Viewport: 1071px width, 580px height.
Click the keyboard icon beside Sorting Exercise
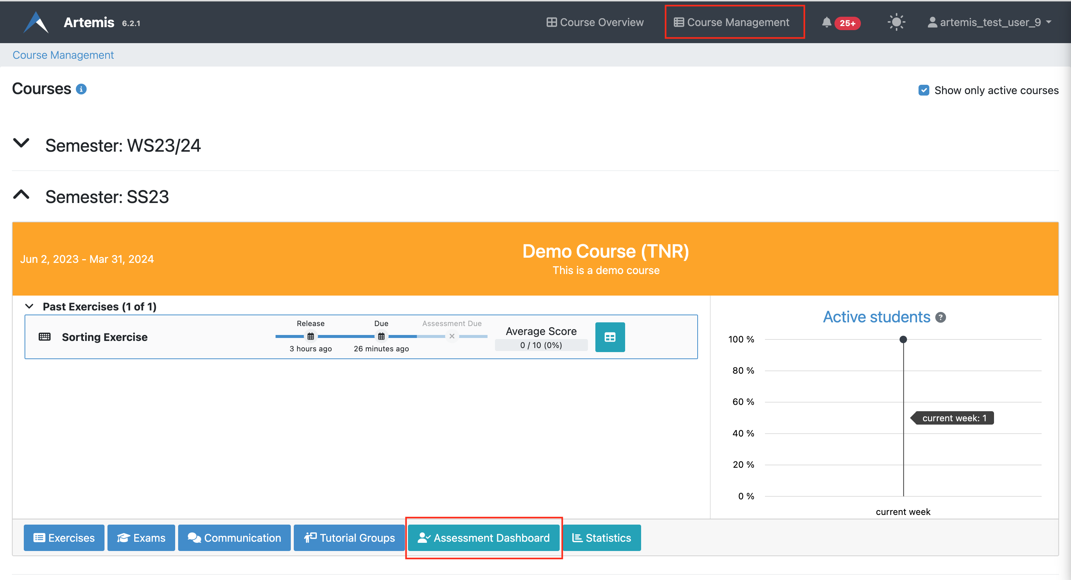pyautogui.click(x=44, y=337)
